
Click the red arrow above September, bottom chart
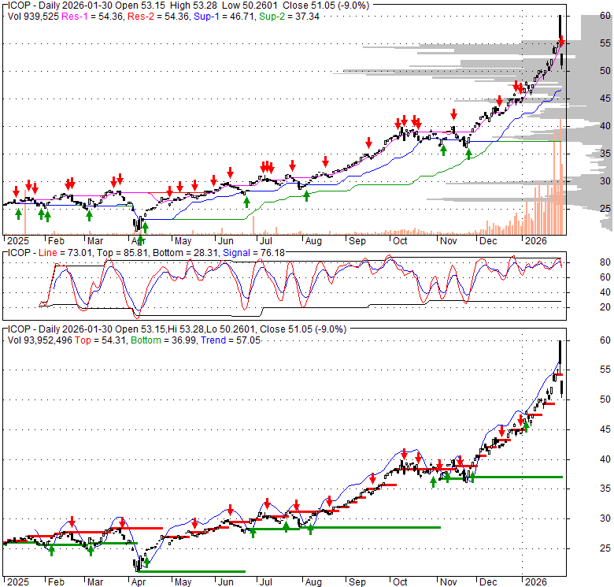pos(372,477)
